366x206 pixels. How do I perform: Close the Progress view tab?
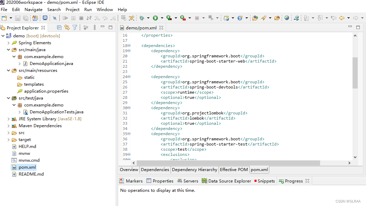[x=307, y=181]
